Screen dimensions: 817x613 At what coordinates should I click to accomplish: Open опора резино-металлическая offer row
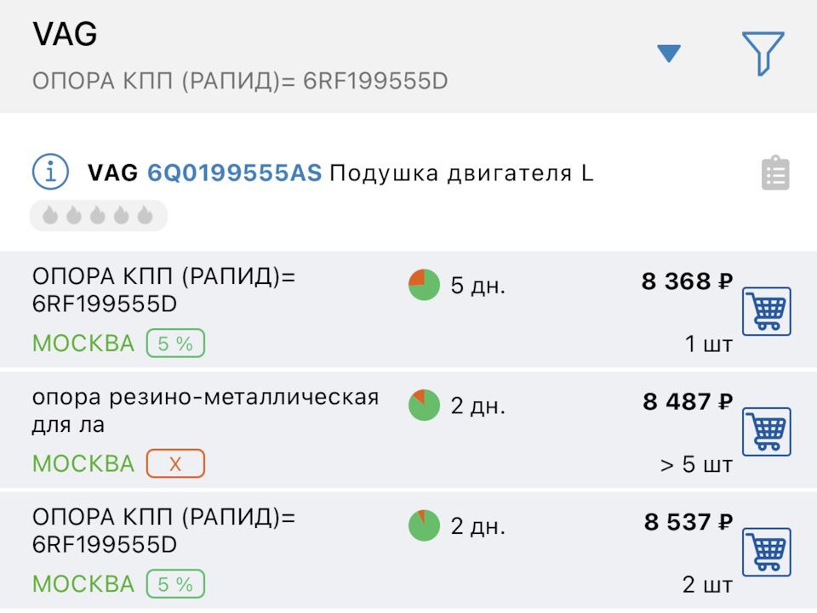[x=205, y=411]
